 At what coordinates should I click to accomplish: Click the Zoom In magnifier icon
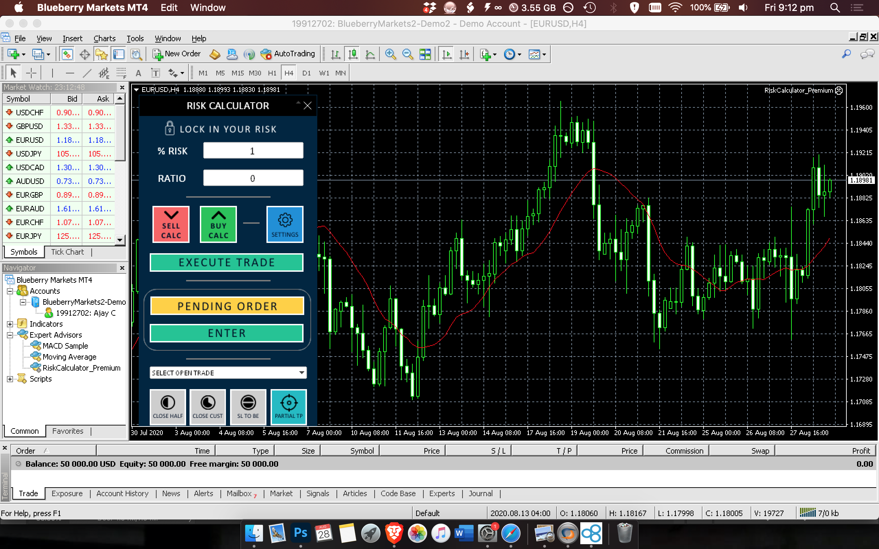click(390, 54)
